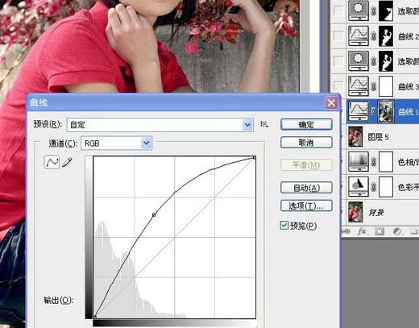
Task: Open the preset options menu icon
Action: click(264, 124)
